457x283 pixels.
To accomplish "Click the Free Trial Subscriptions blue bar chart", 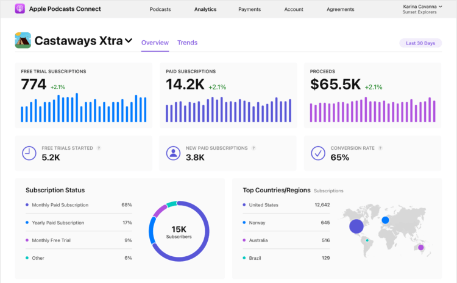I will [83, 108].
